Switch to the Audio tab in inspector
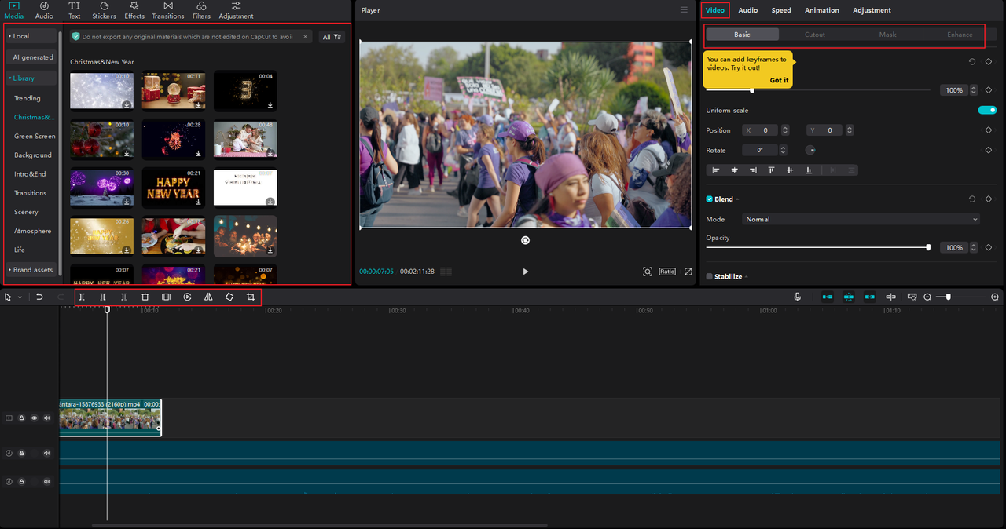Image resolution: width=1006 pixels, height=529 pixels. [748, 10]
